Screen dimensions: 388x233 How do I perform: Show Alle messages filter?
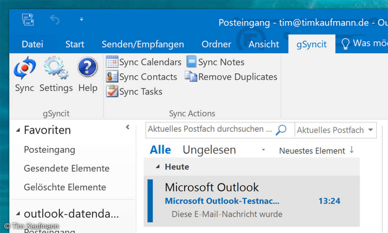(160, 150)
